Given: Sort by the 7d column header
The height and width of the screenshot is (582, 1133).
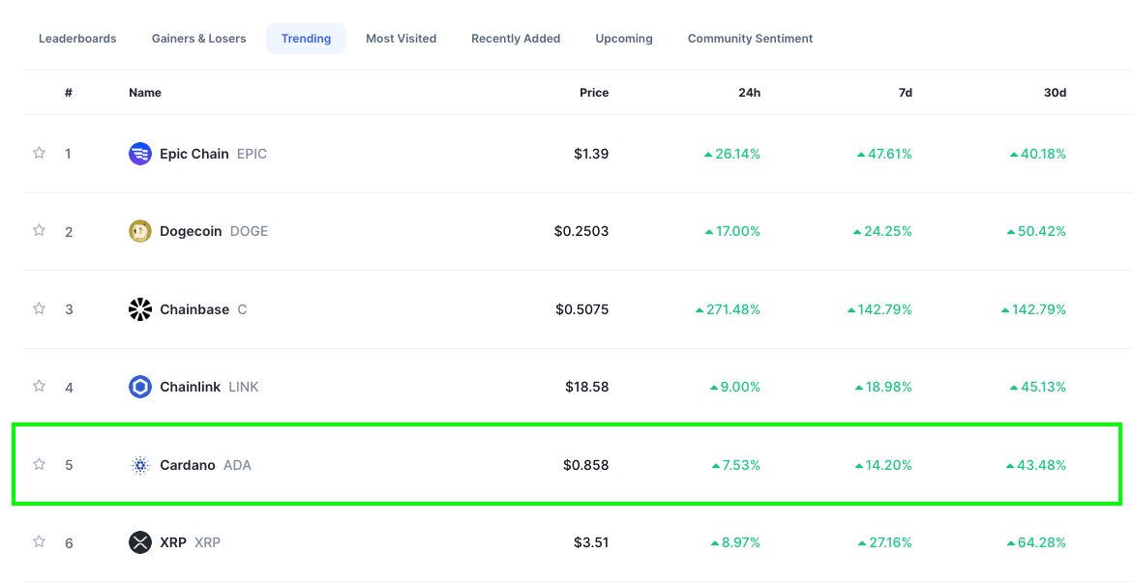Looking at the screenshot, I should tap(905, 93).
